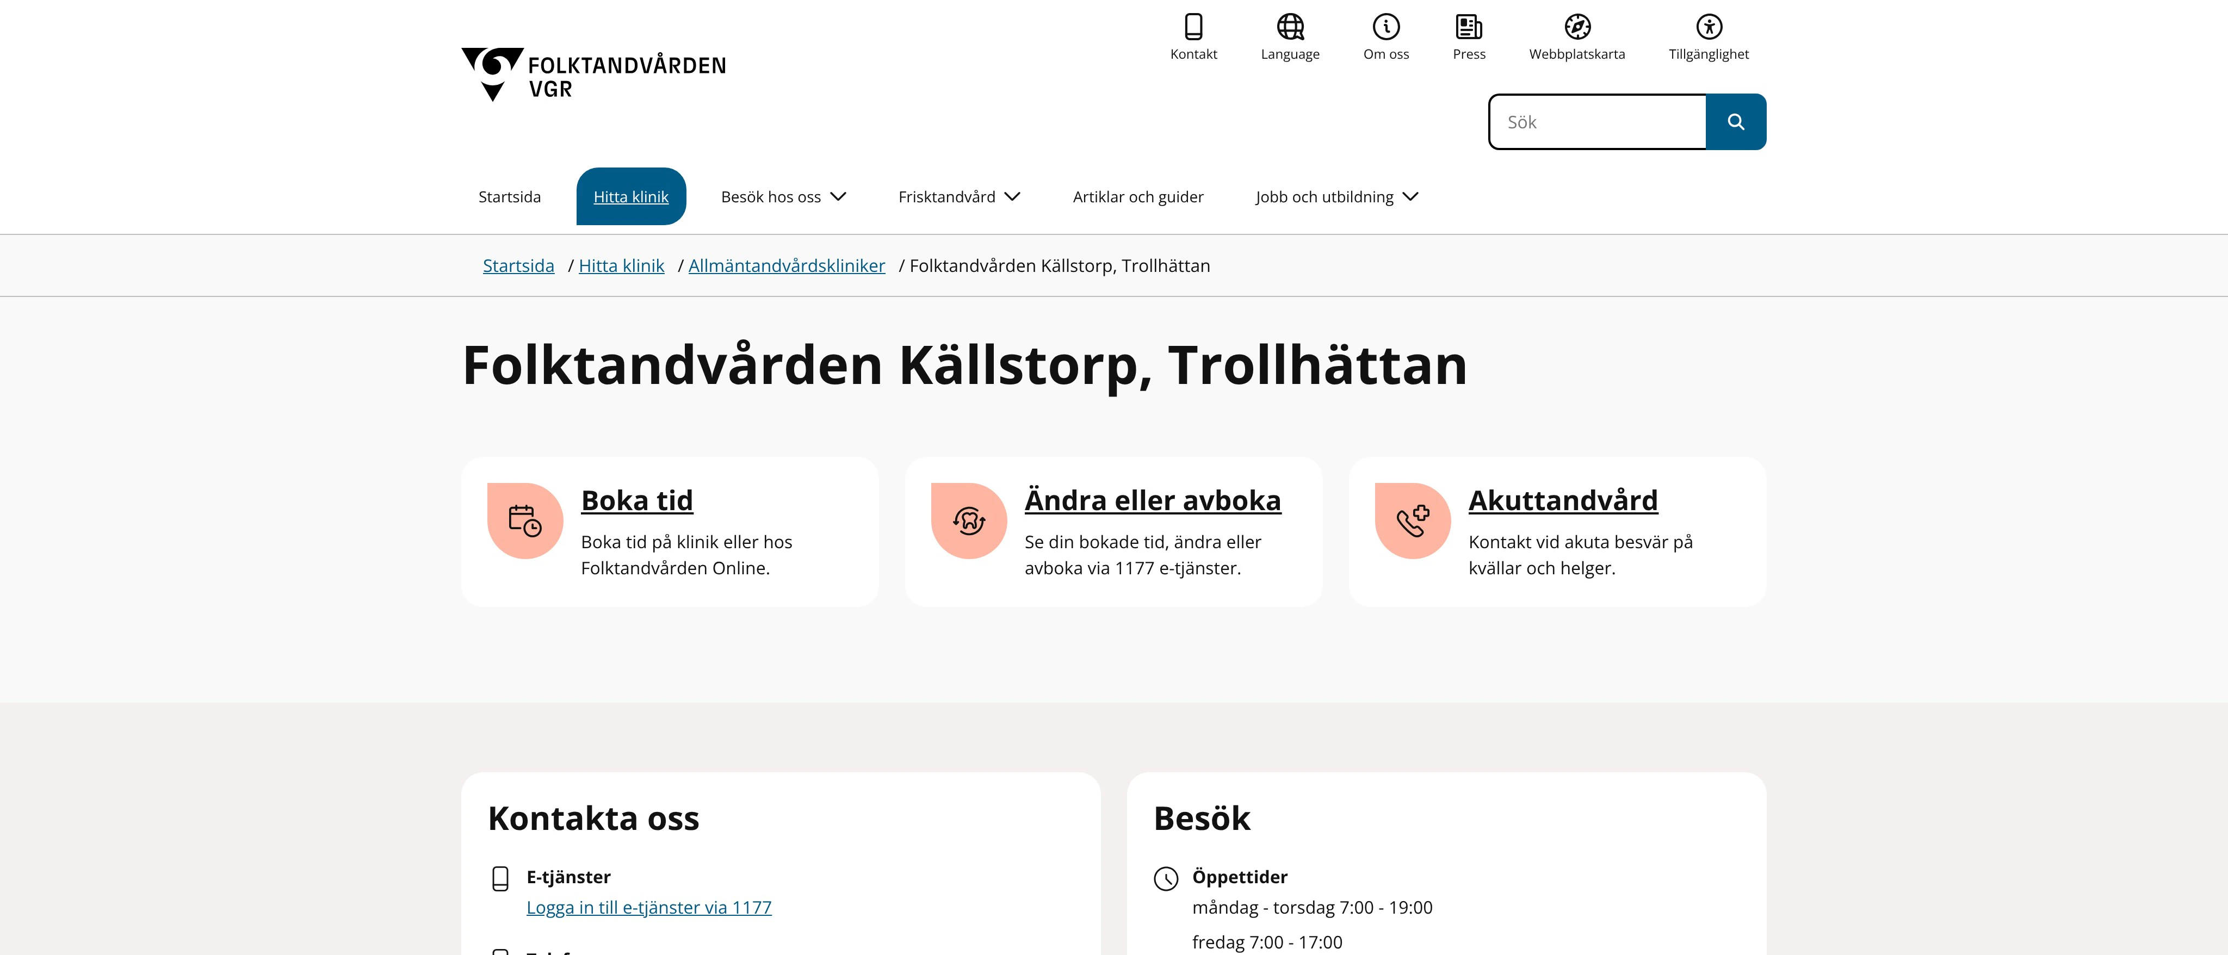
Task: Click 'måndag - torsdag 7:00 - 19:00' text
Action: [1312, 908]
